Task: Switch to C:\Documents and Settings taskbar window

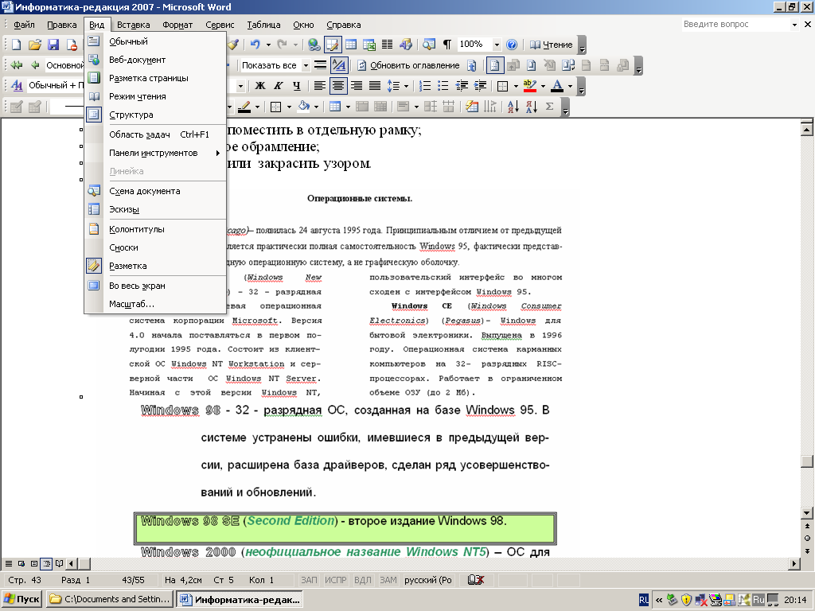Action: (110, 599)
